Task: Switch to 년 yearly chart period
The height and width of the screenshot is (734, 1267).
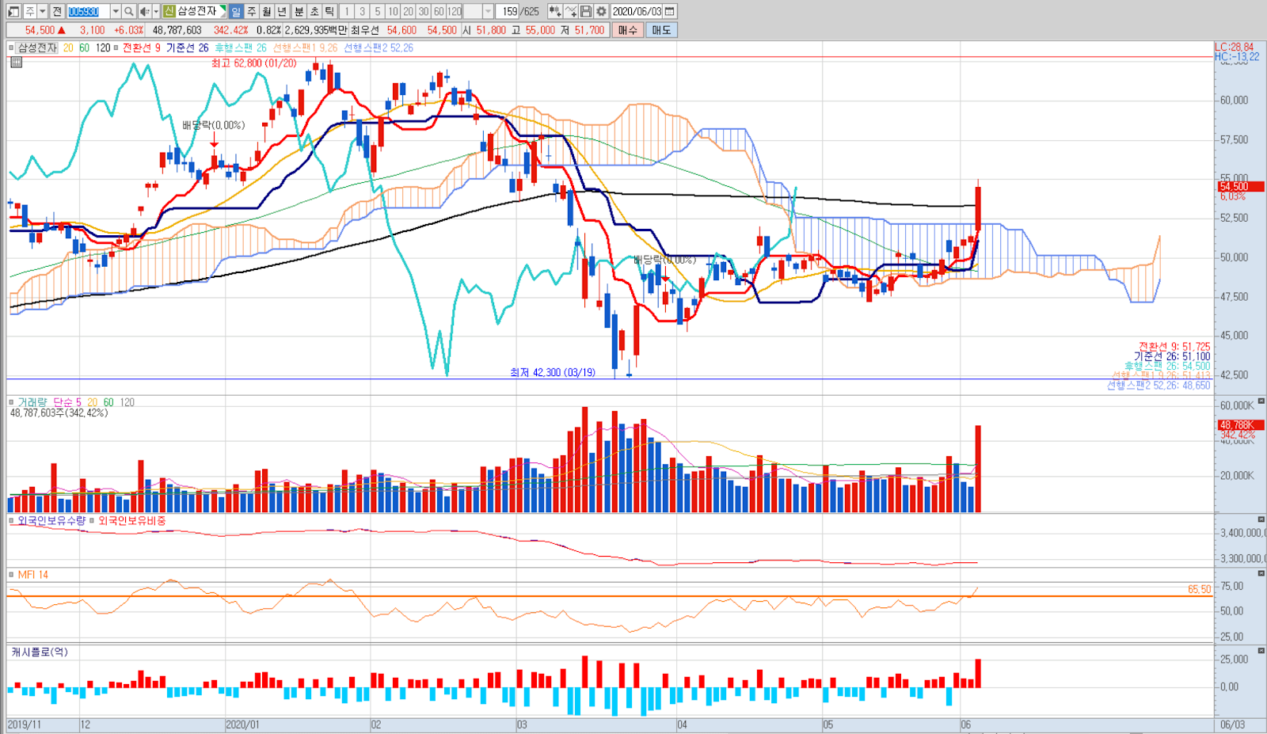Action: 282,11
